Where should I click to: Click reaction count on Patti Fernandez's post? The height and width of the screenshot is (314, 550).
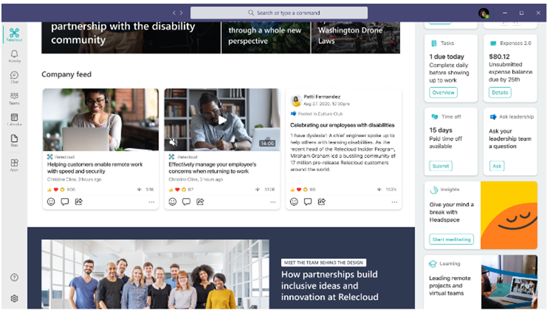click(313, 189)
